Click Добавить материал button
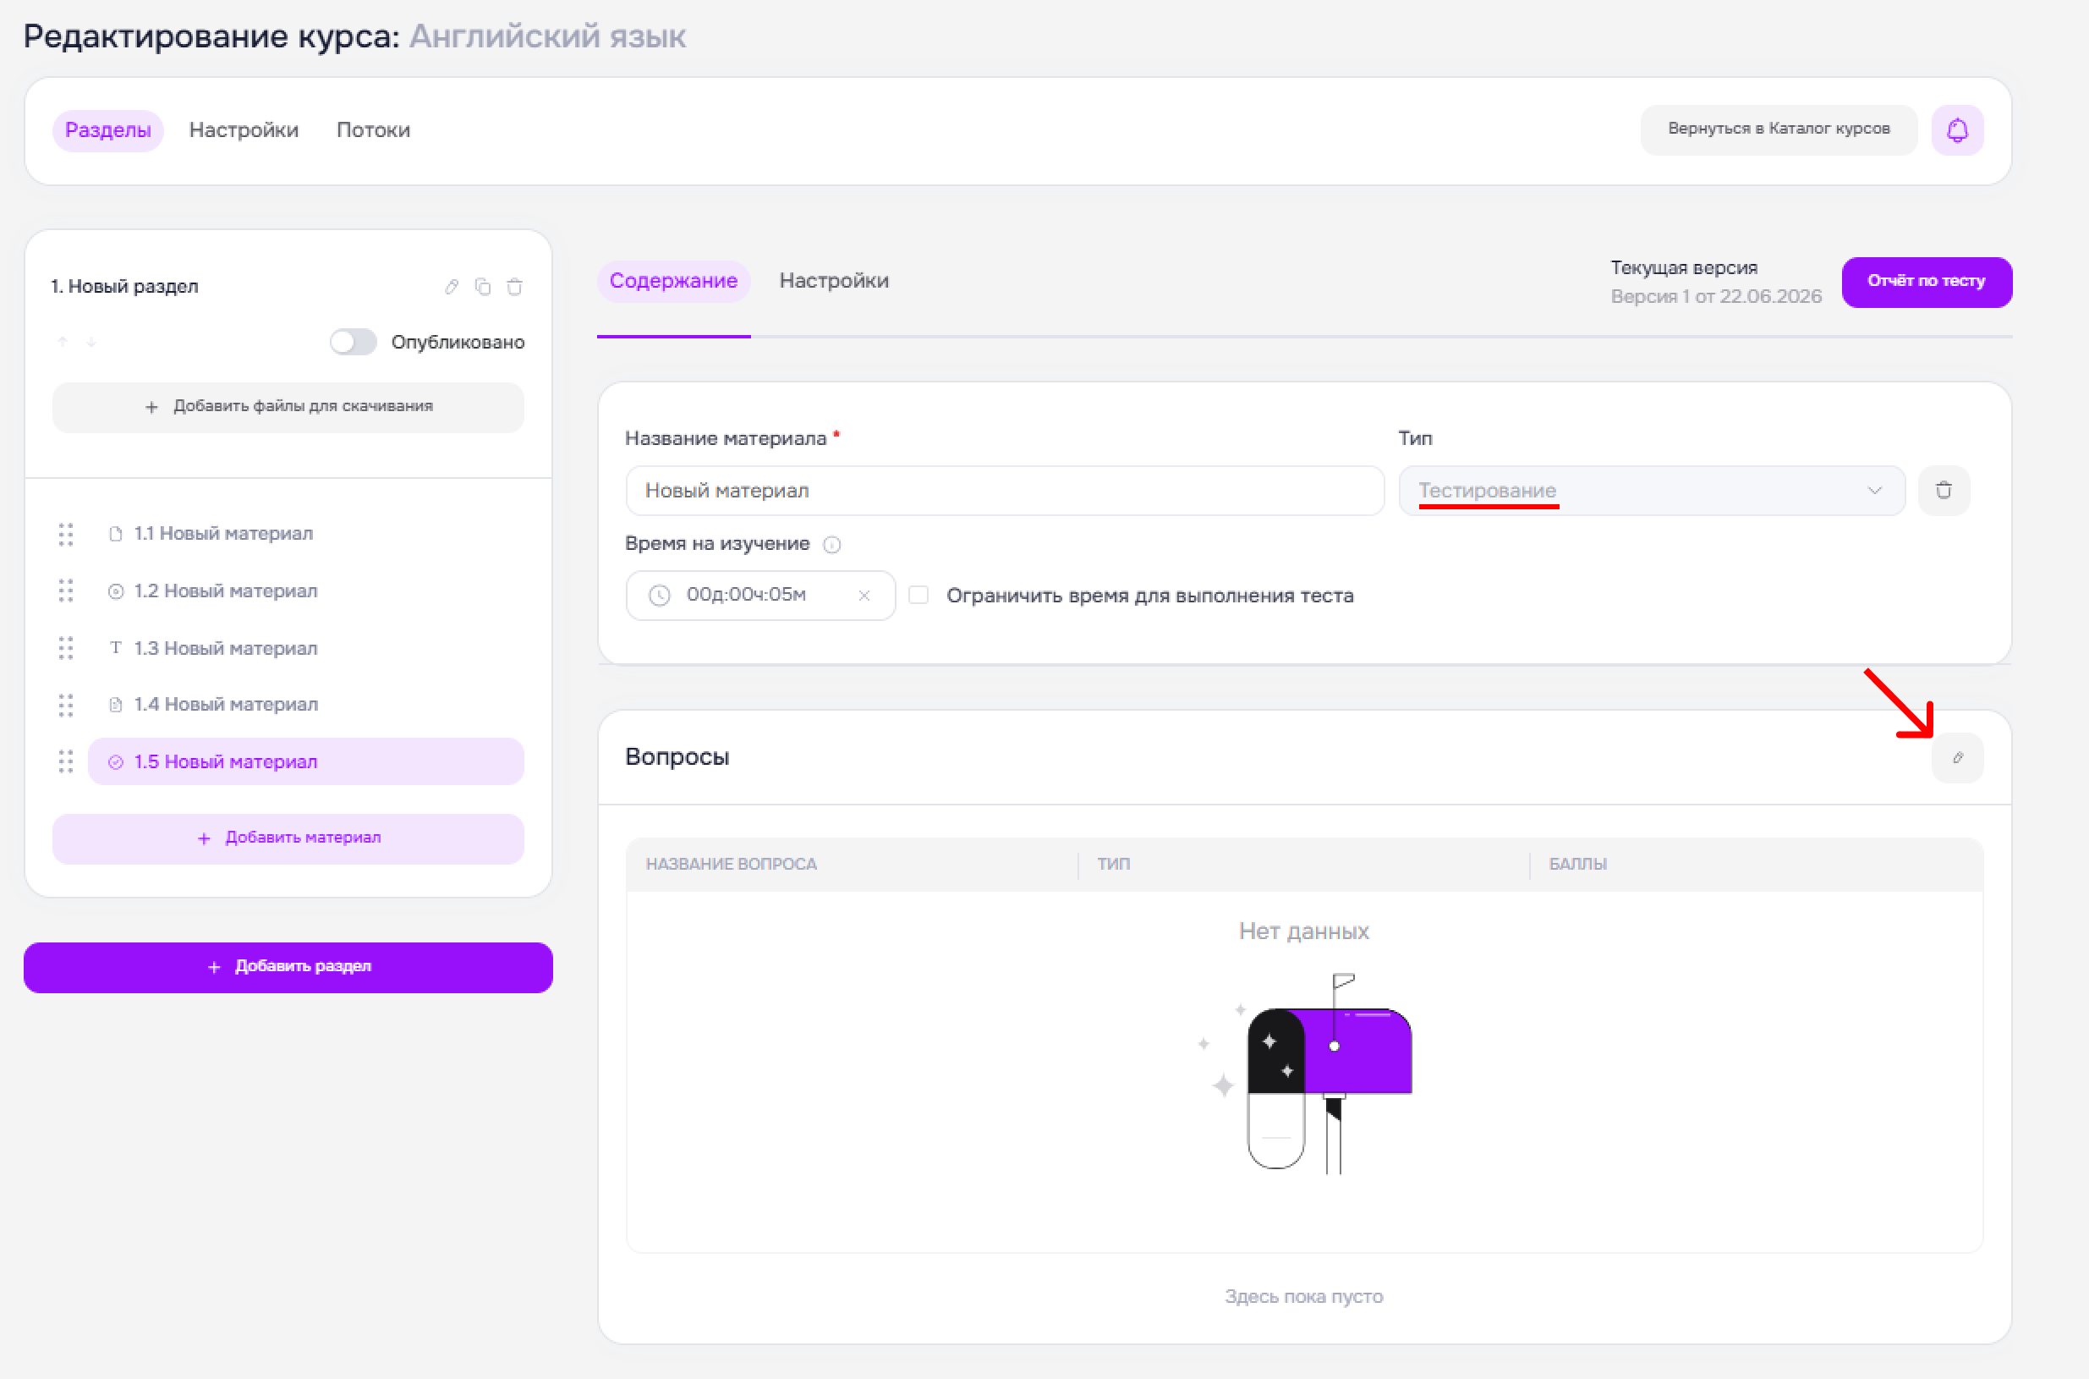Image resolution: width=2089 pixels, height=1379 pixels. tap(288, 838)
